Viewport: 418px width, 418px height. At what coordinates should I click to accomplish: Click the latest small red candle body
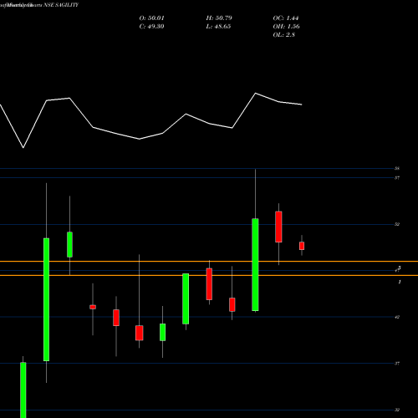[302, 246]
